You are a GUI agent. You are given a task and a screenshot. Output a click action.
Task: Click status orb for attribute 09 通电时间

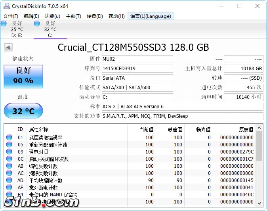[x=9, y=152]
